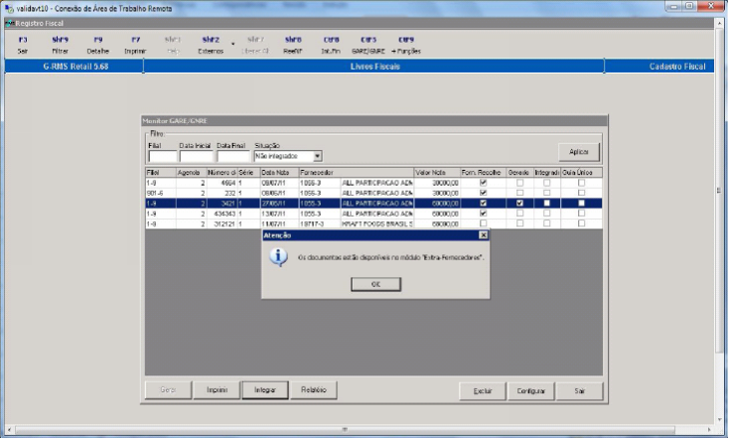Open the Filtrar toolbar option
This screenshot has width=731, height=439.
[x=60, y=45]
